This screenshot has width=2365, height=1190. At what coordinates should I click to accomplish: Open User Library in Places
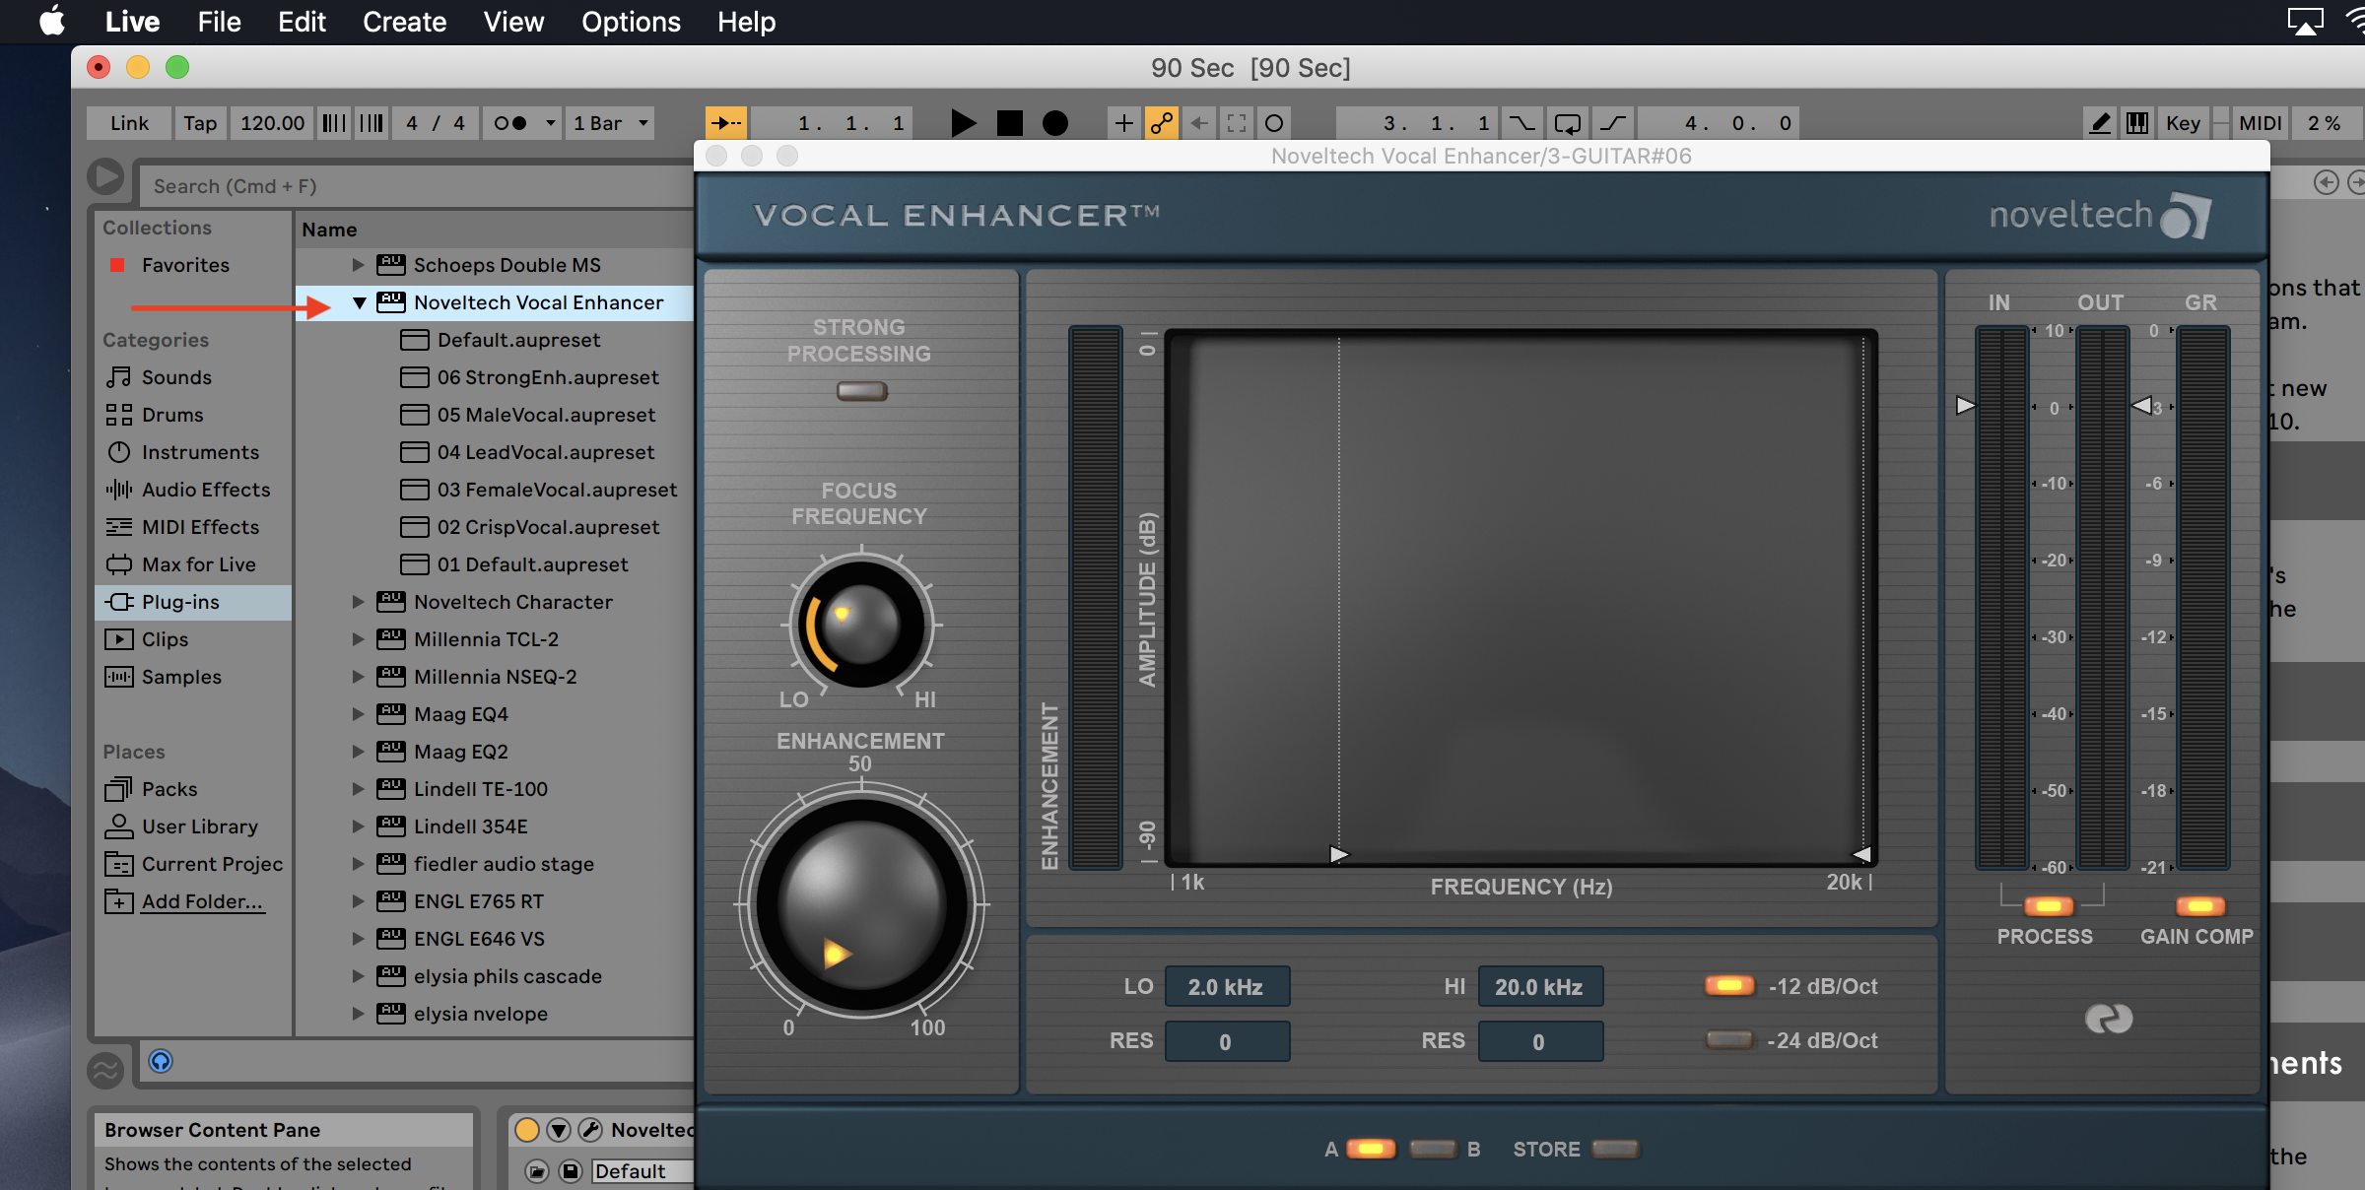pos(200,826)
